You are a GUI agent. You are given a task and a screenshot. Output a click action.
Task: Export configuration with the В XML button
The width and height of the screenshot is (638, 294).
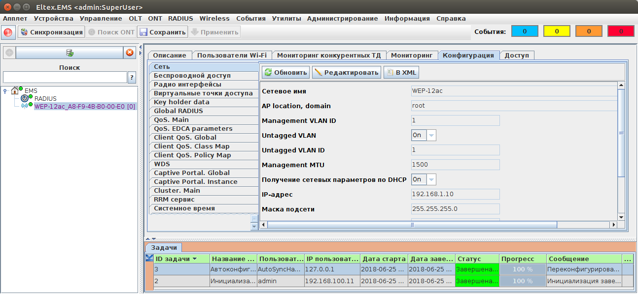[x=401, y=73]
